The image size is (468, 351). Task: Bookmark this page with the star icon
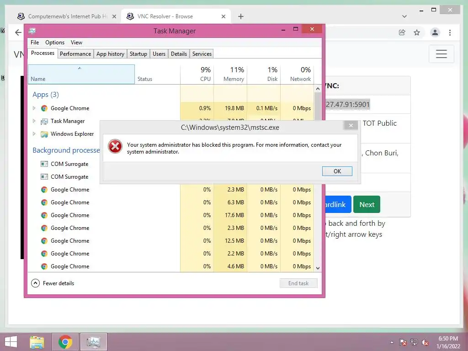417,32
